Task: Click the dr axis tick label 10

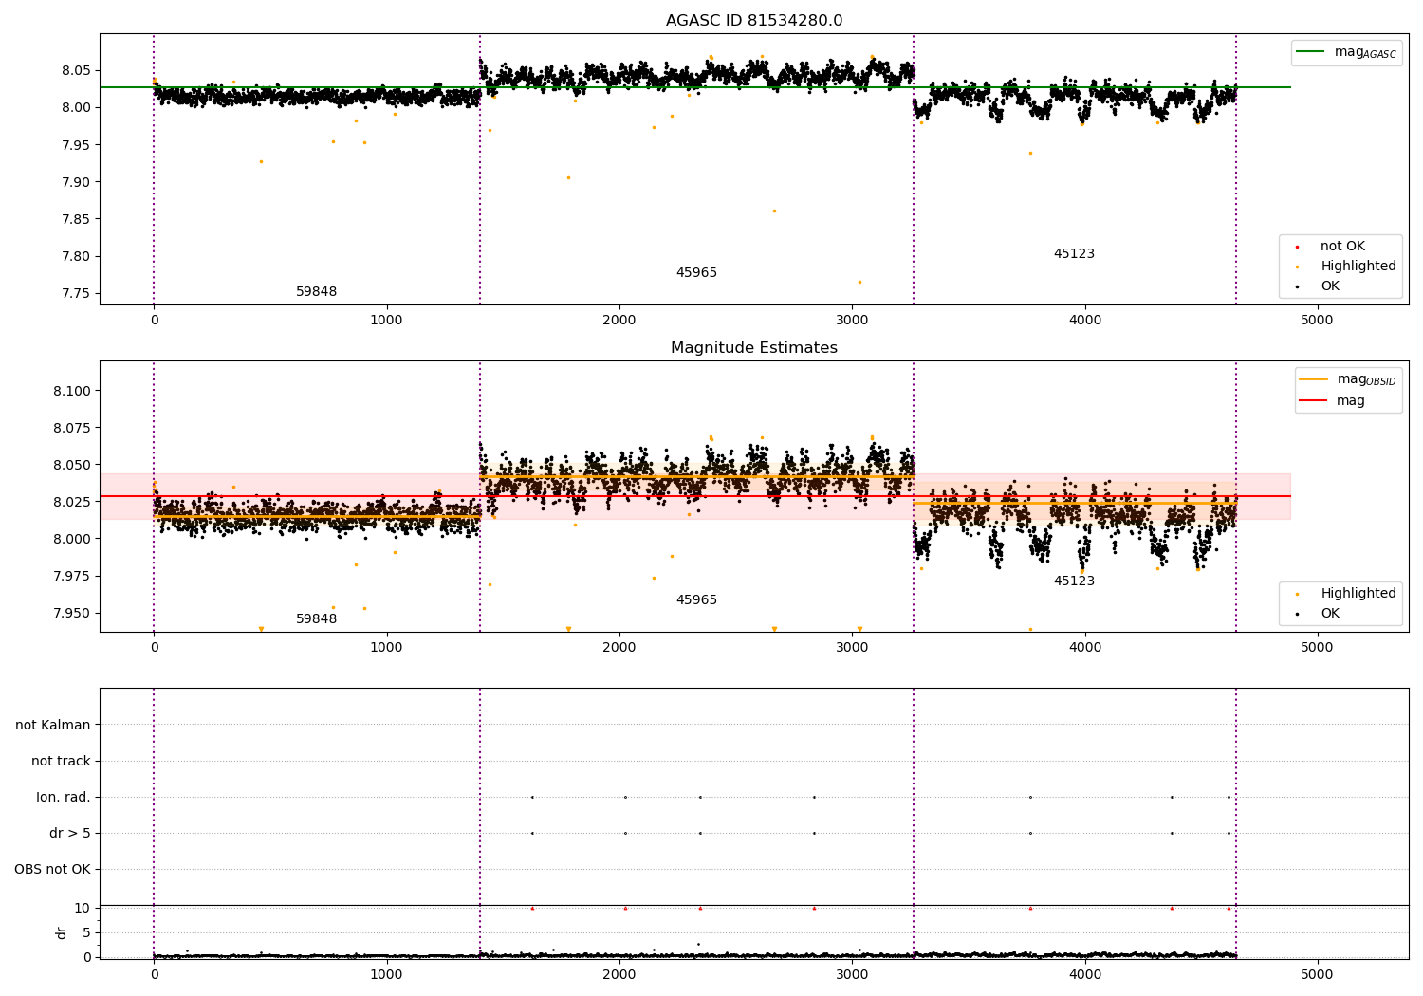Action: pos(83,908)
